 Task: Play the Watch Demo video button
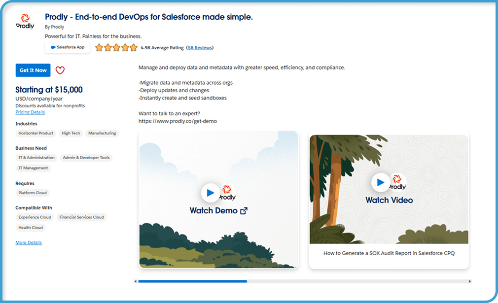point(210,193)
